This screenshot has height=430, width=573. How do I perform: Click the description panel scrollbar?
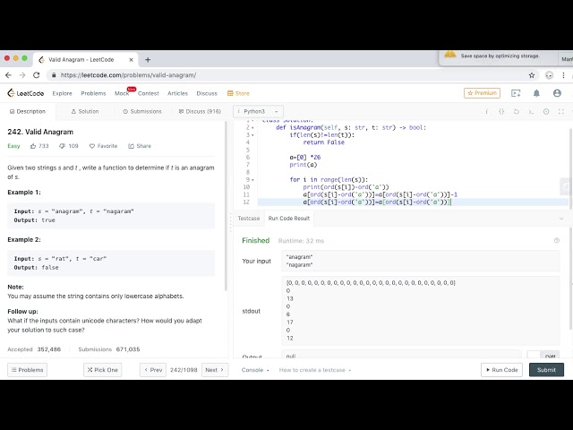pos(227,207)
